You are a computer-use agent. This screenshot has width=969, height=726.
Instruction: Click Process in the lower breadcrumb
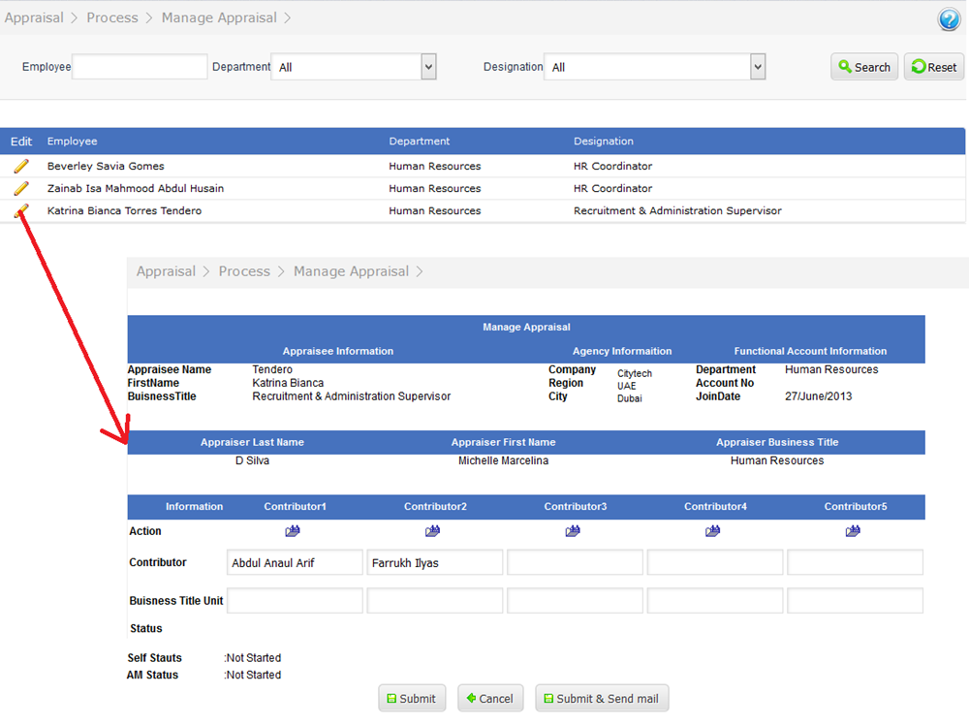(x=244, y=270)
